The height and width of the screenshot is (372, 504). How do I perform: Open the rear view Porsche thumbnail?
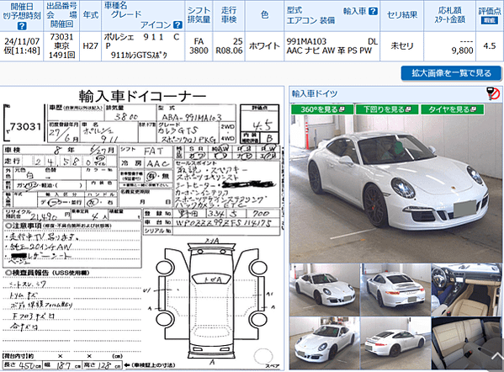pyautogui.click(x=395, y=290)
